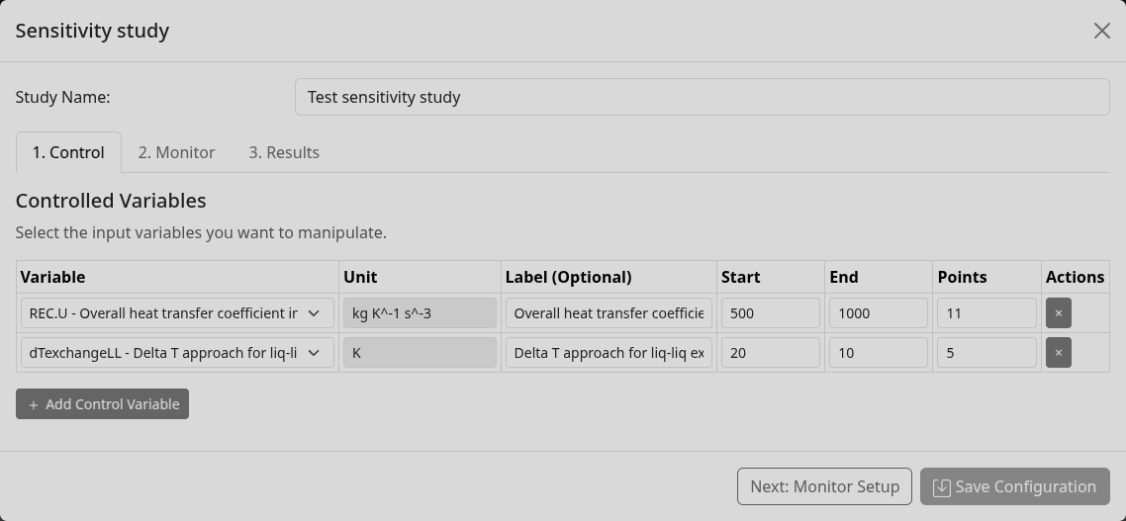Switch to the 2. Monitor tab

(x=176, y=152)
